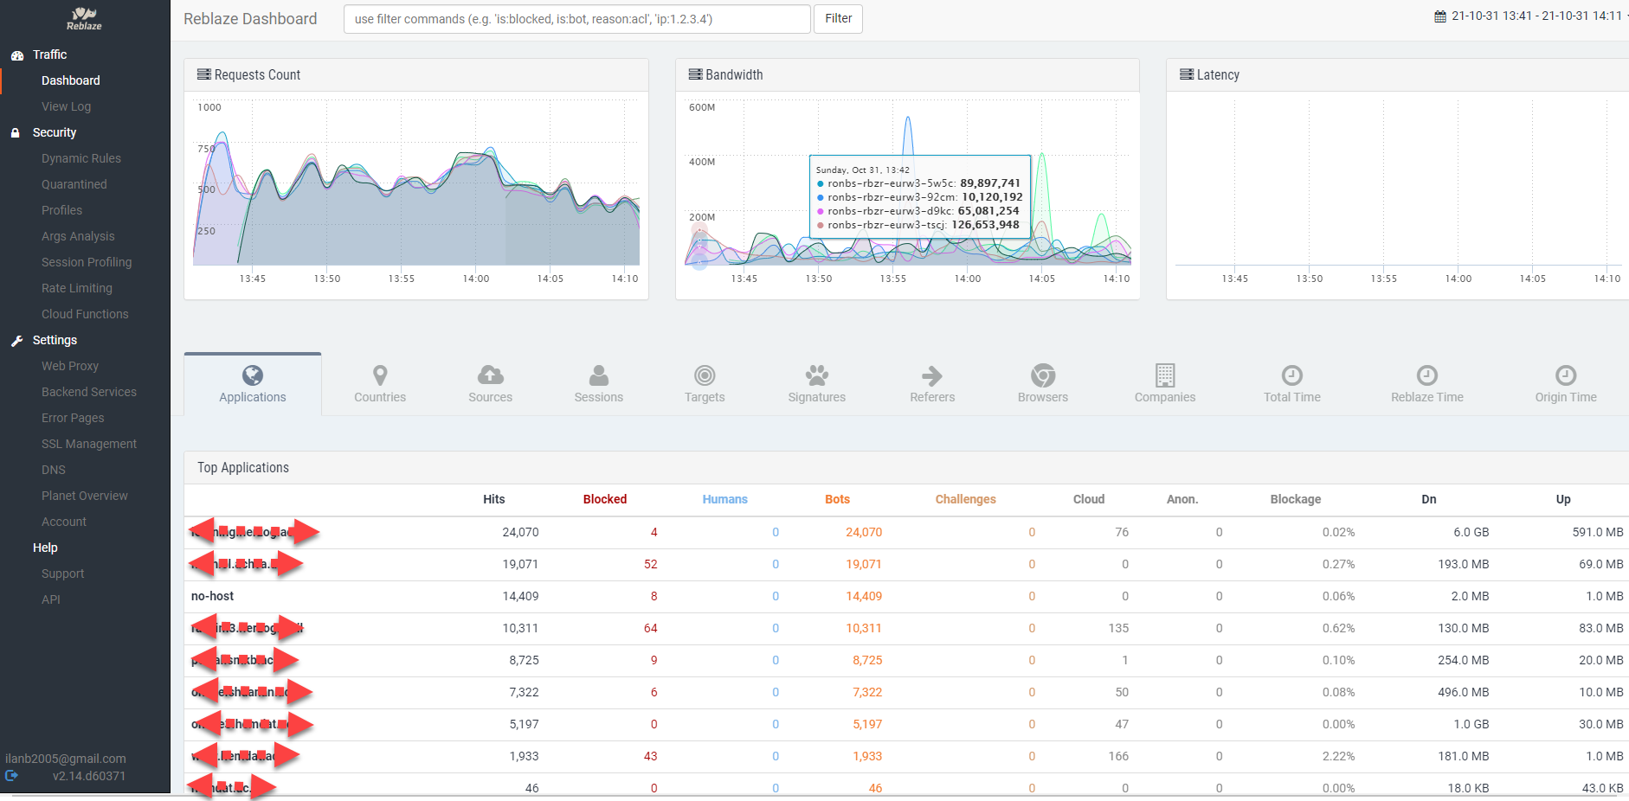Click the Reblaze Time clock icon
The height and width of the screenshot is (801, 1629).
tap(1427, 375)
